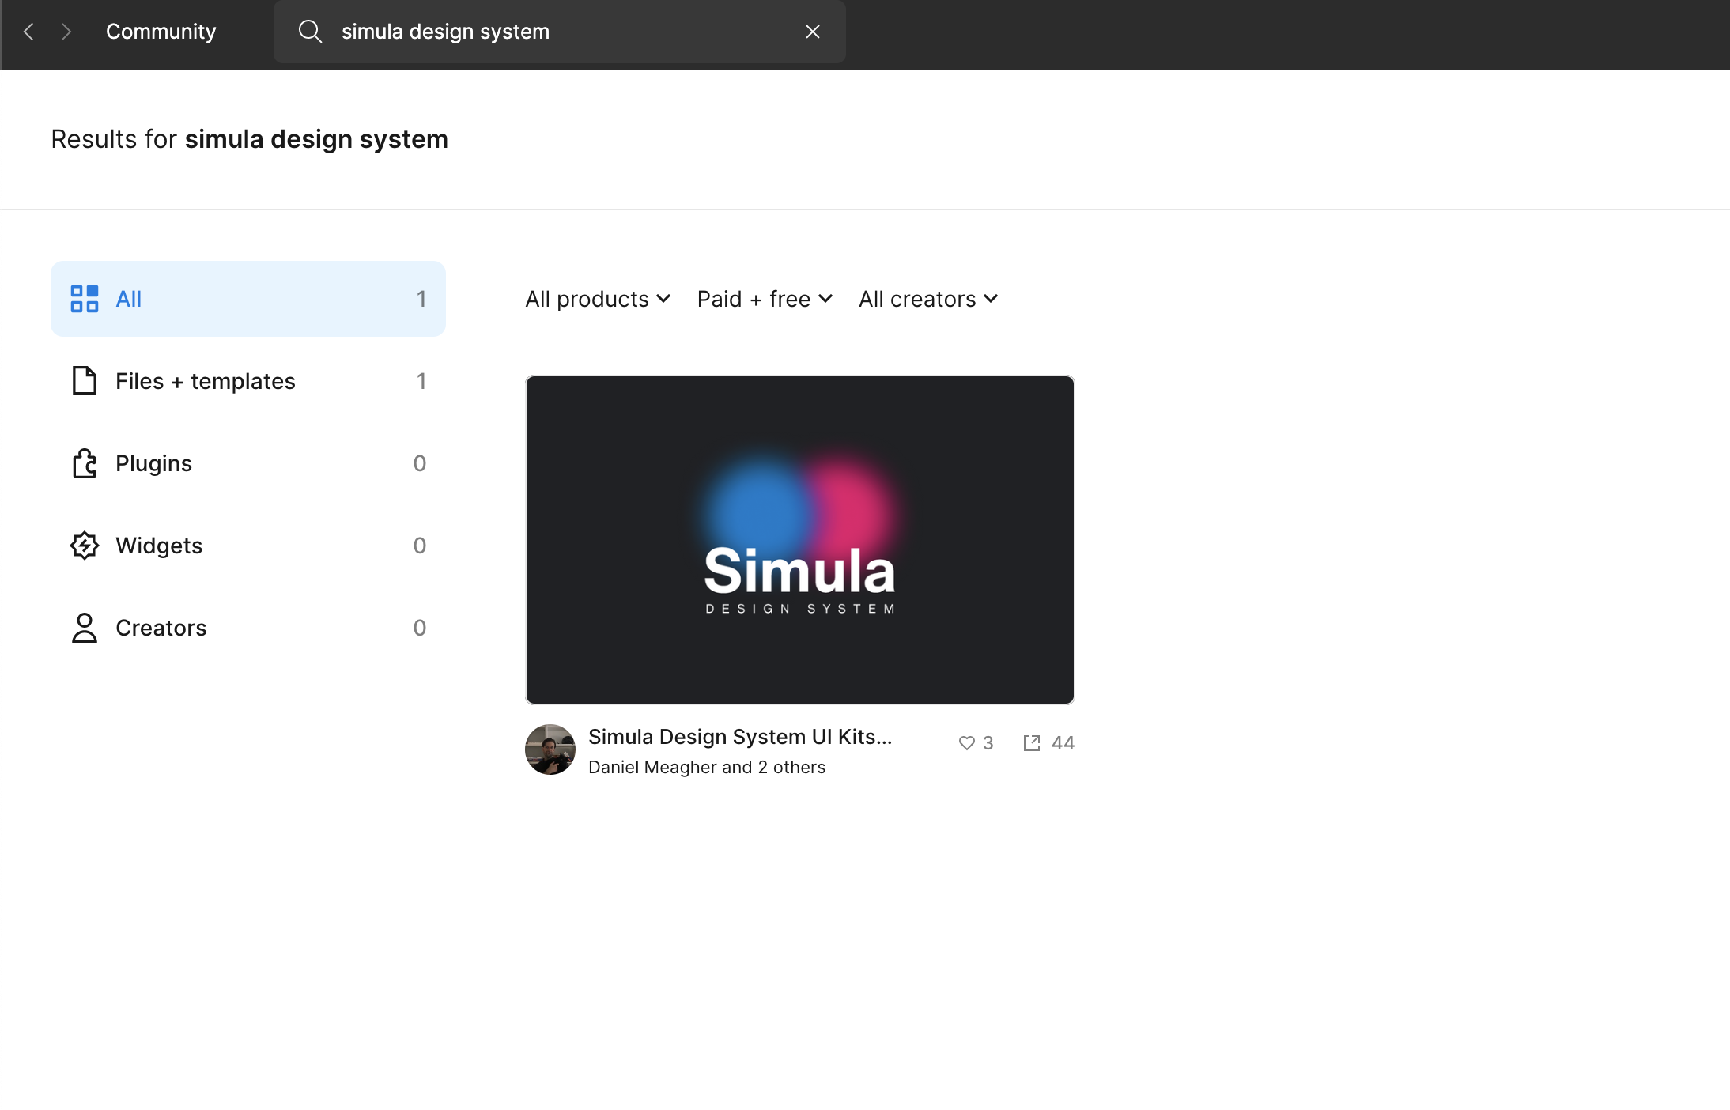Open the Paid + free filter
The height and width of the screenshot is (1110, 1730).
coord(765,299)
